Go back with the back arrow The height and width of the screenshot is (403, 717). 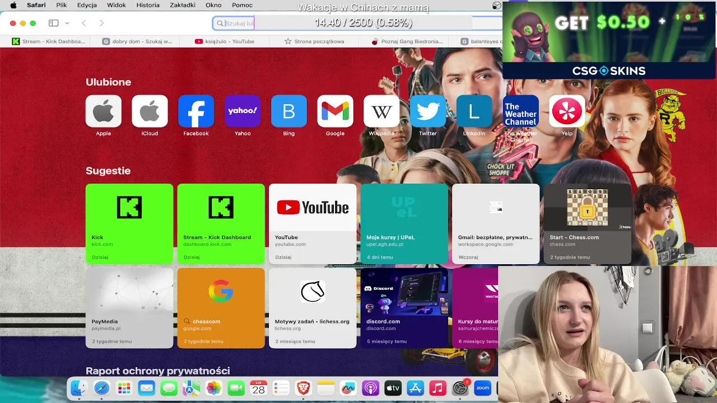coord(84,23)
